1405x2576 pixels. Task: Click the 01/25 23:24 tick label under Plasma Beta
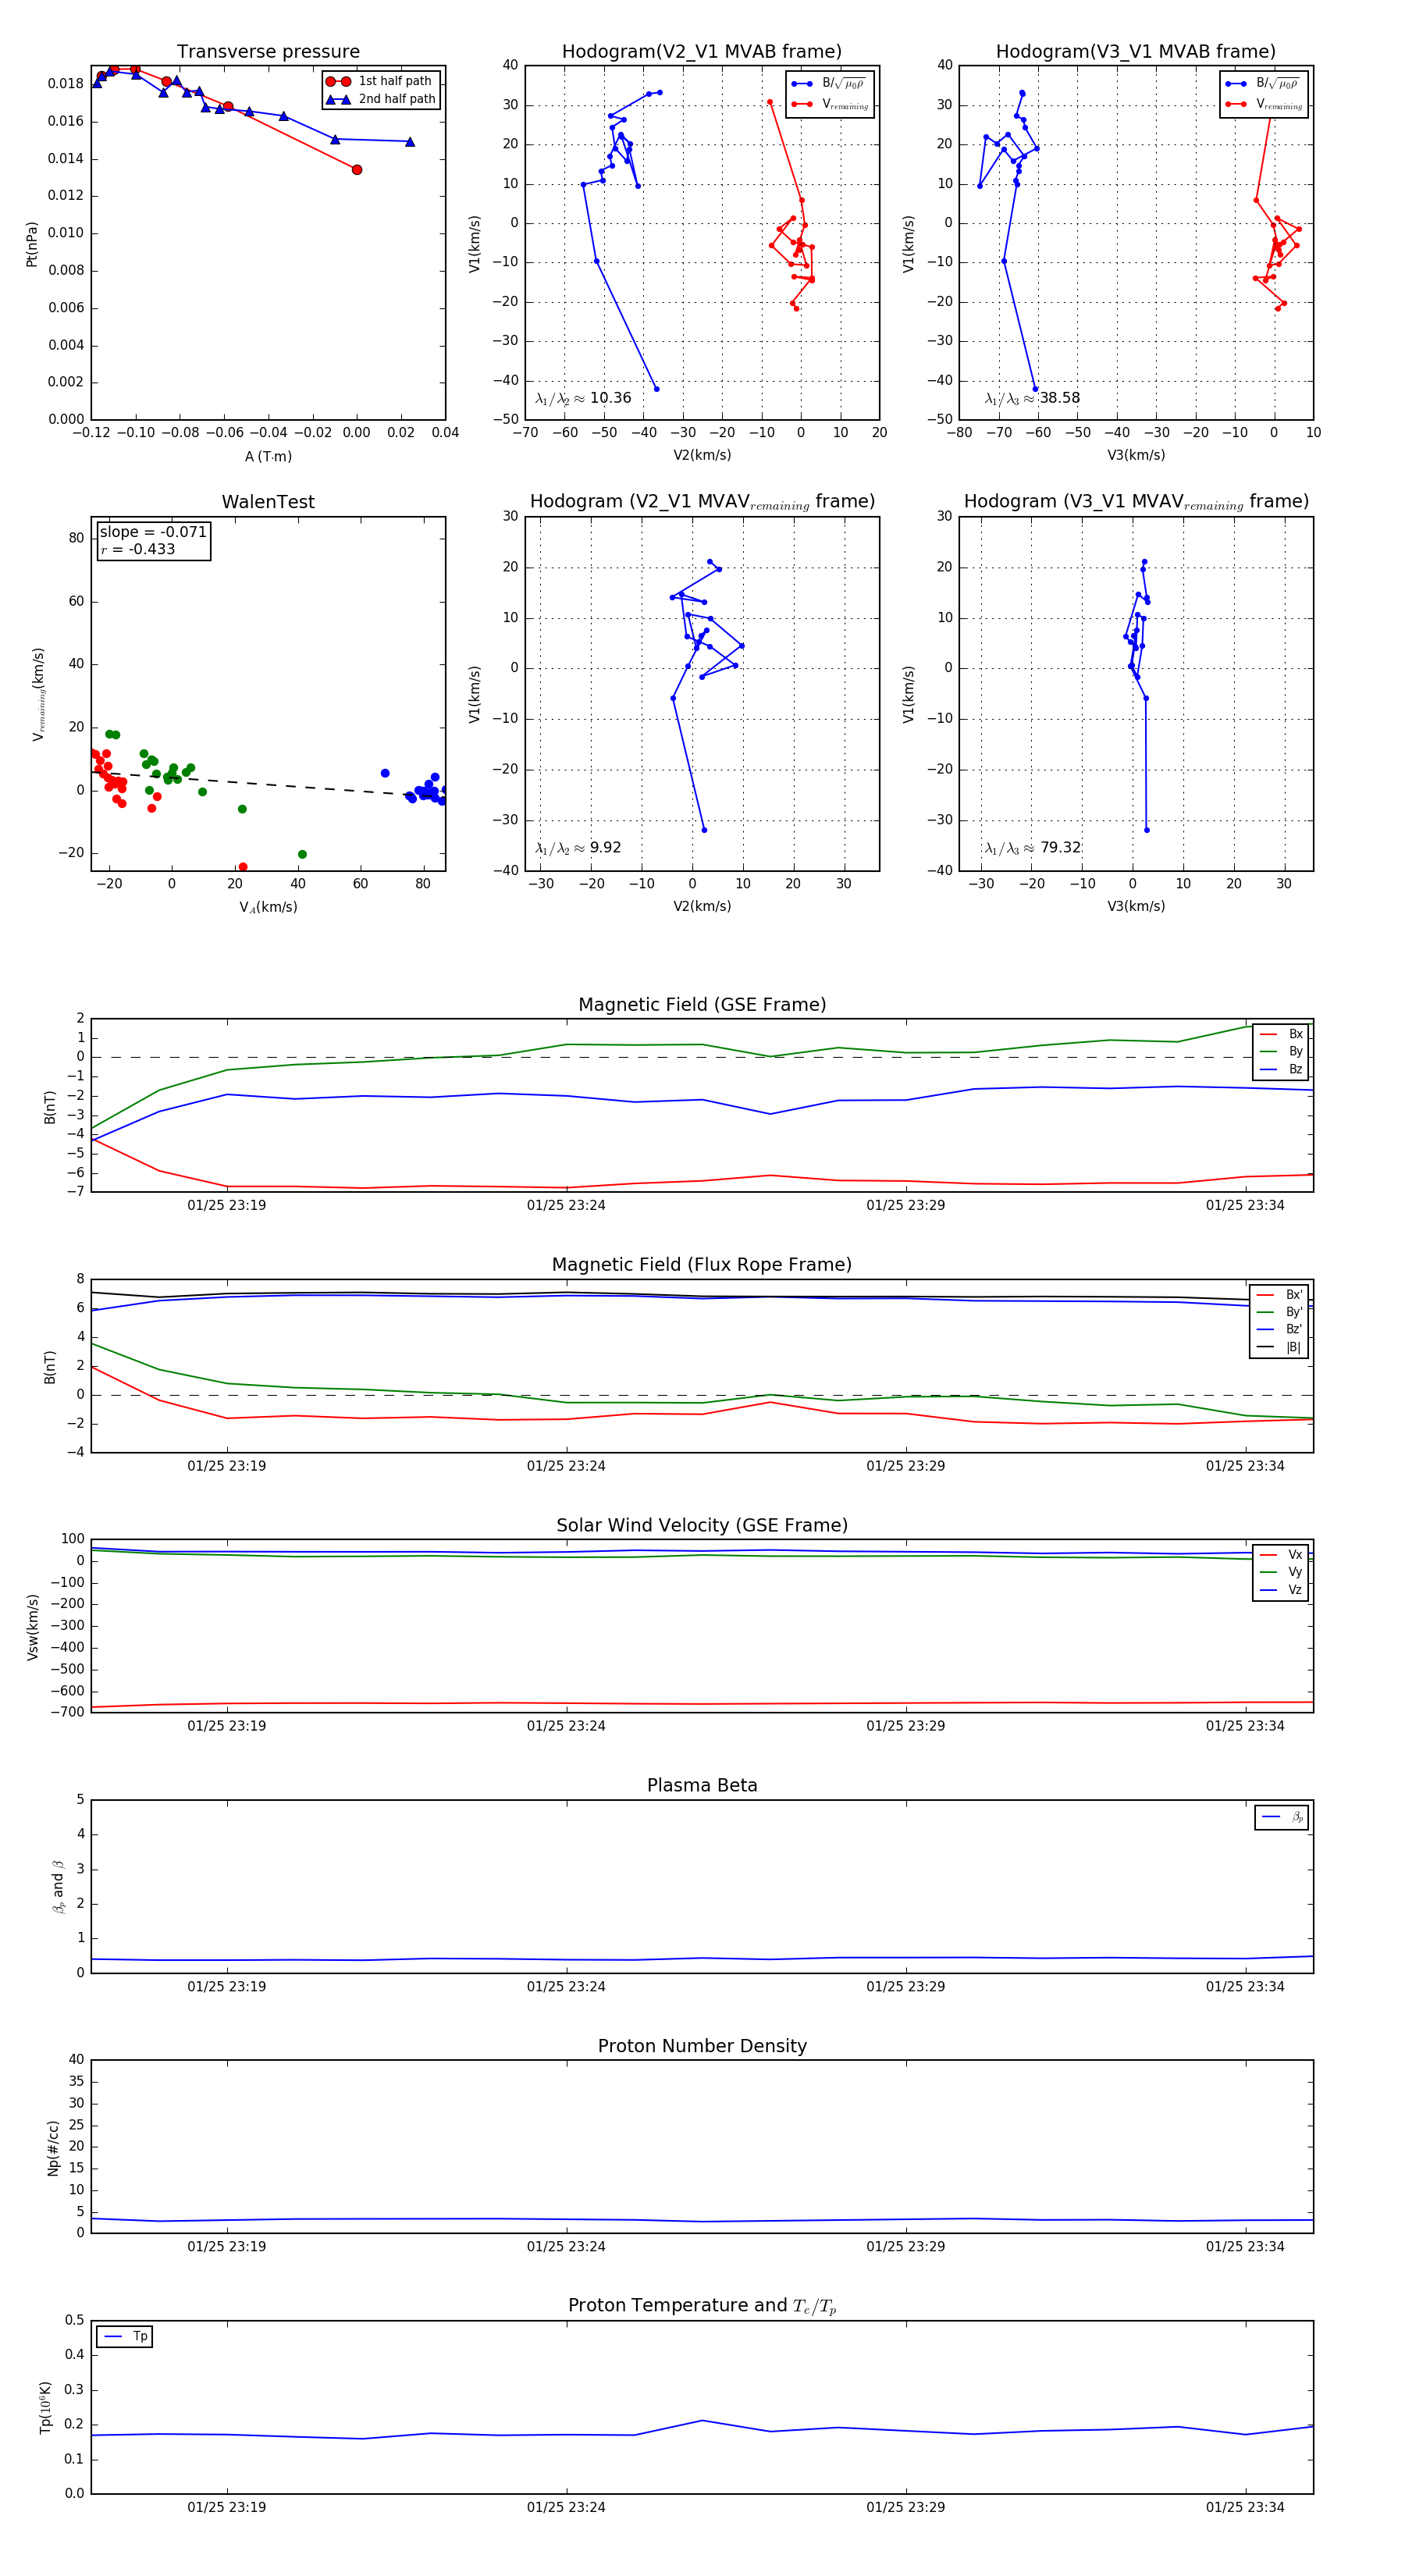click(x=566, y=1986)
